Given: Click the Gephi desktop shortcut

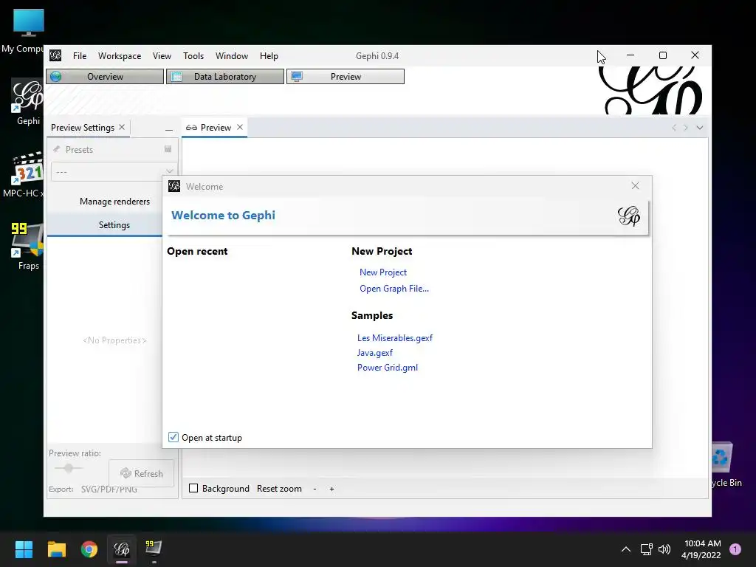Looking at the screenshot, I should coord(28,102).
